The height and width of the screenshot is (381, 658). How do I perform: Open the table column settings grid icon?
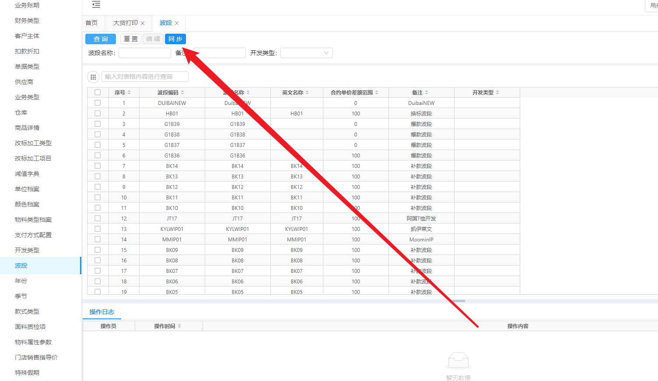click(x=93, y=77)
